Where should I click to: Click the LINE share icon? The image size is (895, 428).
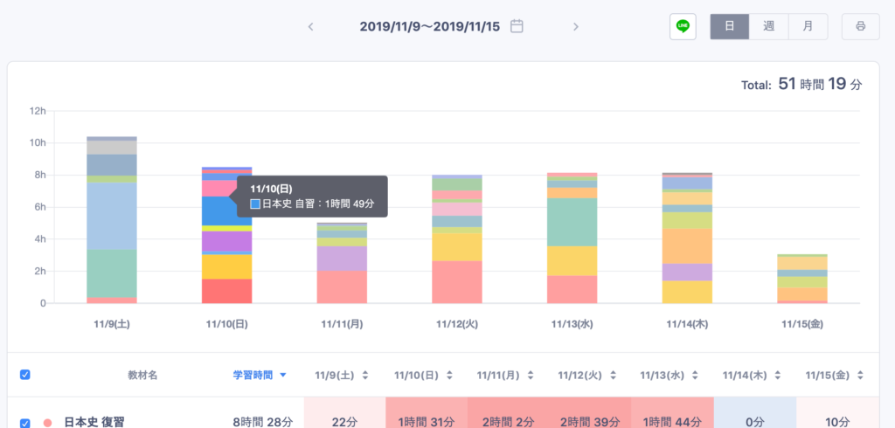tap(683, 26)
